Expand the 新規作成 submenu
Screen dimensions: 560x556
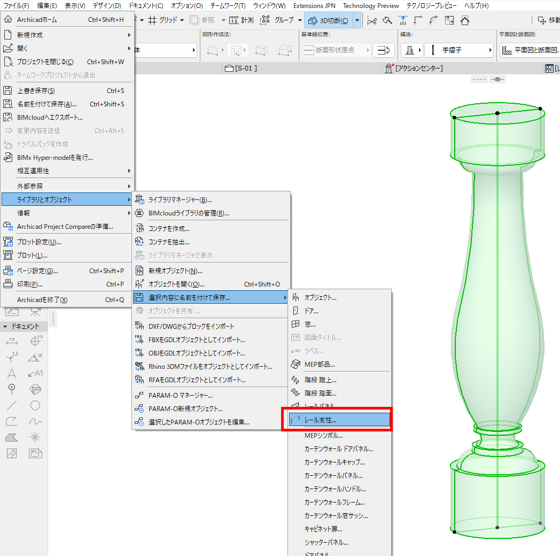click(x=67, y=35)
